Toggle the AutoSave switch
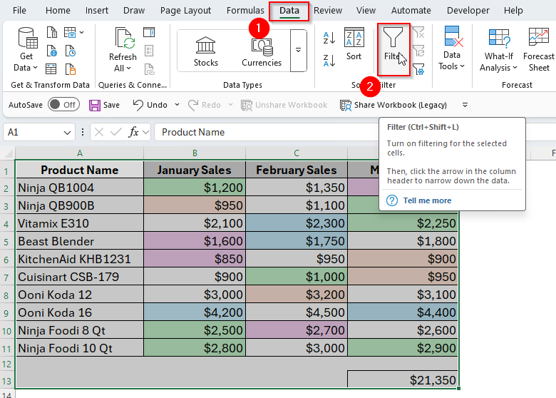The height and width of the screenshot is (398, 556). click(x=63, y=105)
